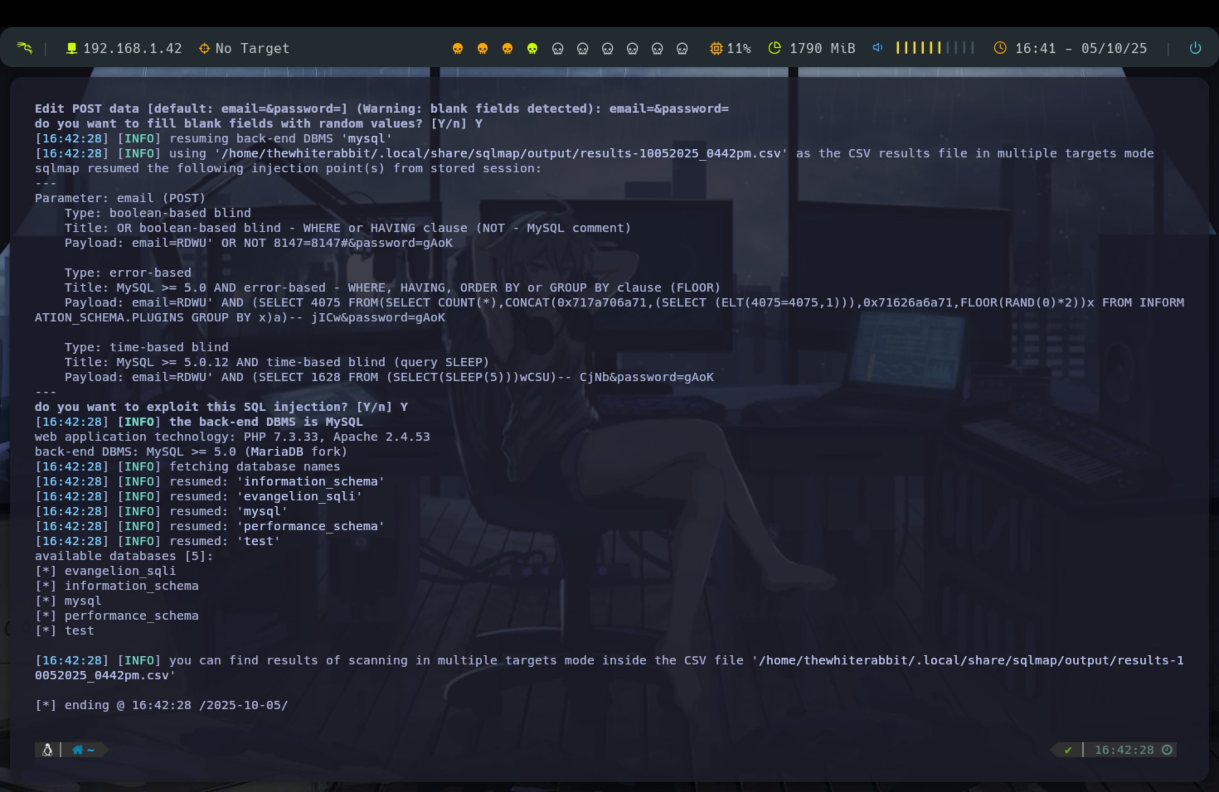Click the No Target crosshair icon

(204, 48)
